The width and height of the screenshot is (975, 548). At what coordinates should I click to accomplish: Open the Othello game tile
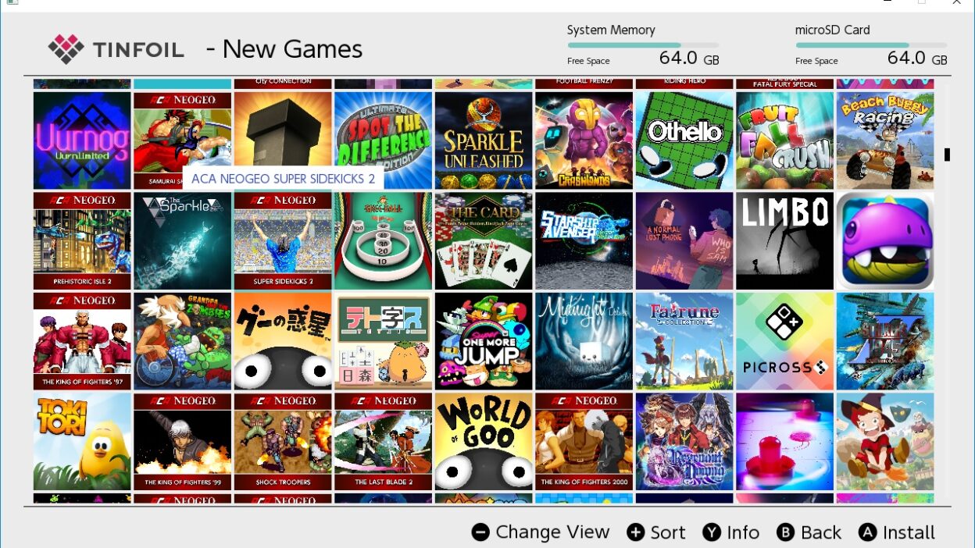pyautogui.click(x=684, y=141)
